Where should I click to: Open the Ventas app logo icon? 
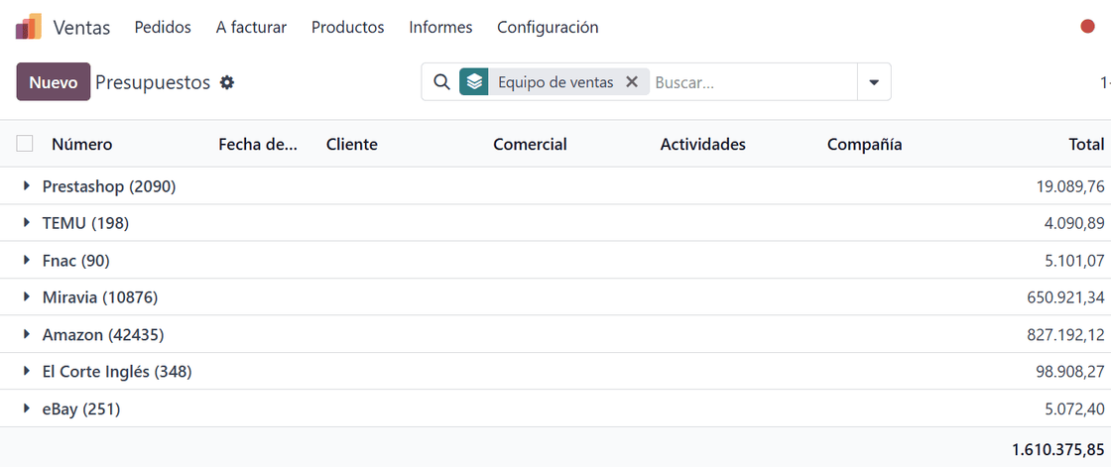tap(29, 28)
